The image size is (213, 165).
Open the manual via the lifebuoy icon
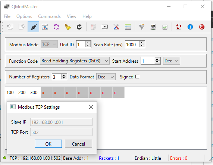pyautogui.click(x=179, y=27)
